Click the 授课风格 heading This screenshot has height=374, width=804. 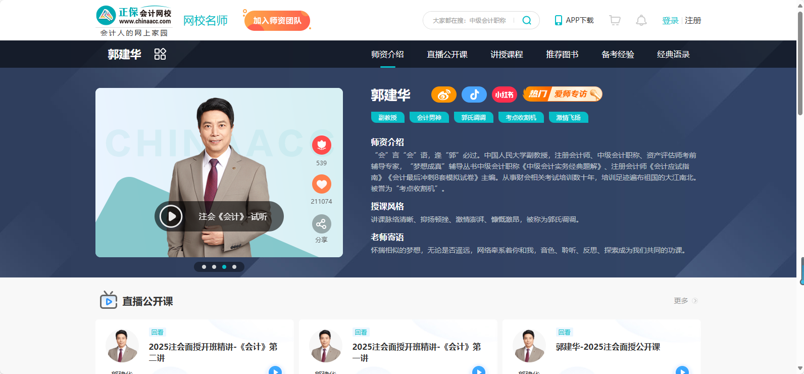tap(387, 206)
